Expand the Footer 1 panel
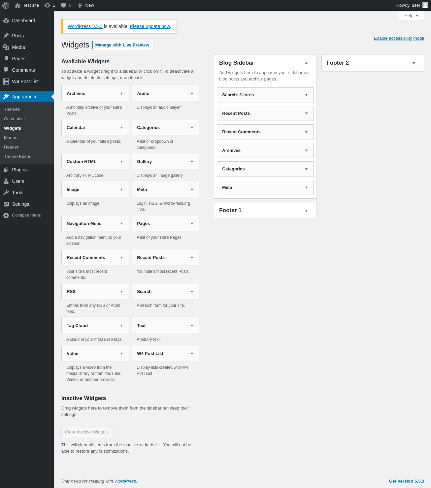 pyautogui.click(x=306, y=211)
